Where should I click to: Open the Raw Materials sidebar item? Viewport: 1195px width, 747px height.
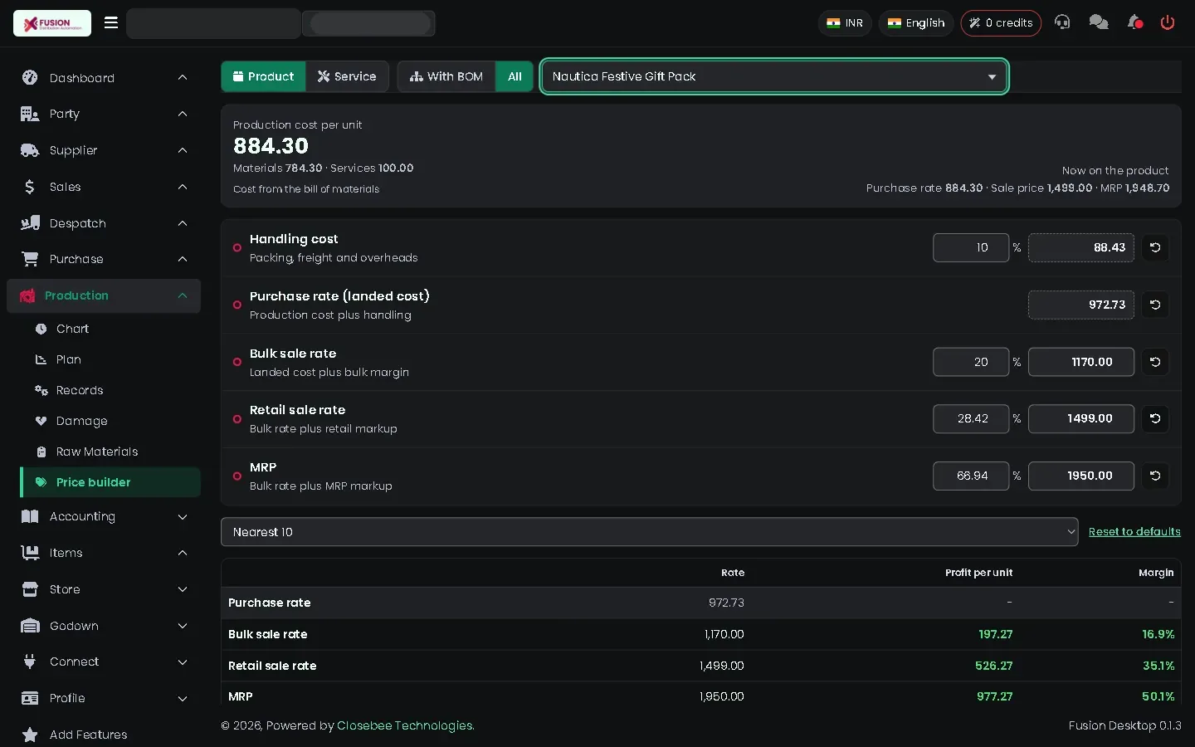pos(110,452)
